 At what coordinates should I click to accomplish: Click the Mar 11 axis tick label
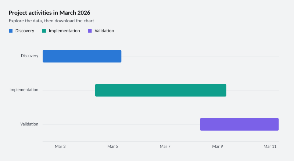tap(270, 146)
